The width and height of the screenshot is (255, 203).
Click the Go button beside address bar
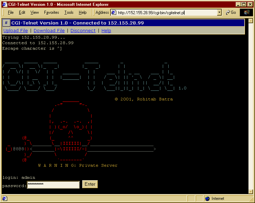(231, 12)
